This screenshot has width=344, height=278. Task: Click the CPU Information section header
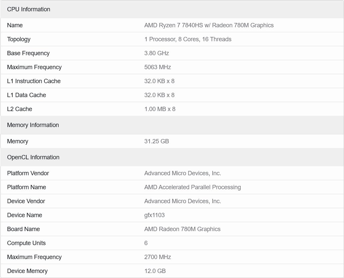tap(29, 9)
